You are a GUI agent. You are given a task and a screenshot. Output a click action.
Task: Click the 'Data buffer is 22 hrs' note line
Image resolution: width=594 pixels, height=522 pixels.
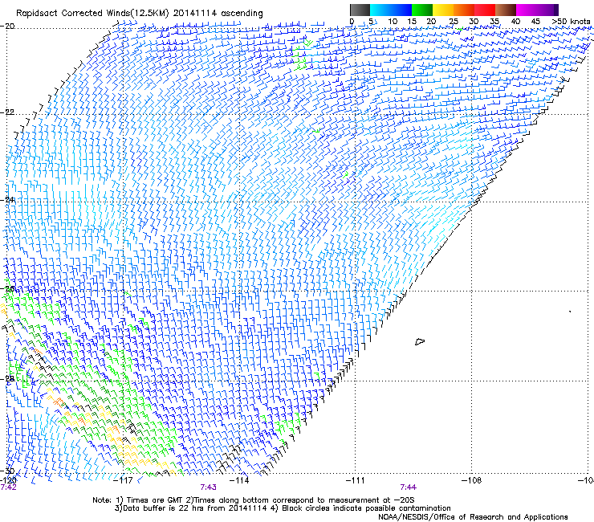[x=283, y=508]
